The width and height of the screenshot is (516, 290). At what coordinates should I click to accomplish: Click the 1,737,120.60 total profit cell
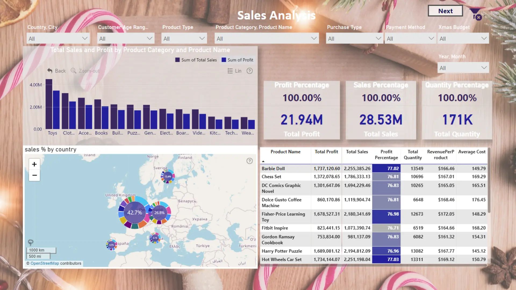pyautogui.click(x=327, y=168)
